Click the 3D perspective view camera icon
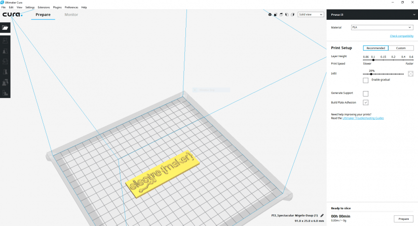This screenshot has width=418, height=226. (270, 15)
